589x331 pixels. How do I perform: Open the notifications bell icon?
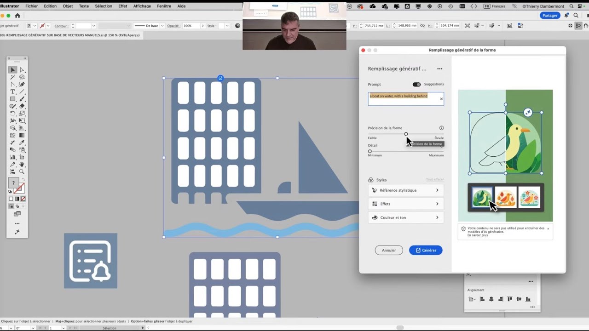(566, 15)
